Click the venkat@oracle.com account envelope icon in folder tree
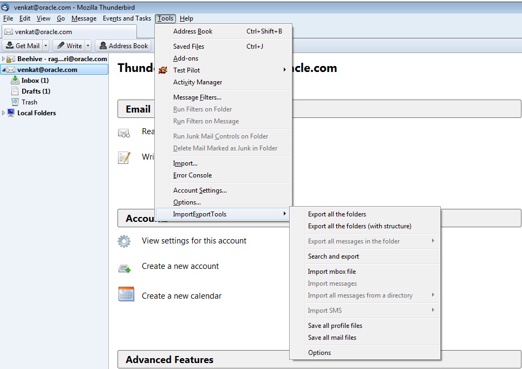Image resolution: width=522 pixels, height=369 pixels. pyautogui.click(x=11, y=70)
